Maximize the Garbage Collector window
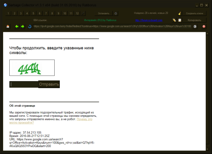212x154 pixels. 202,5
